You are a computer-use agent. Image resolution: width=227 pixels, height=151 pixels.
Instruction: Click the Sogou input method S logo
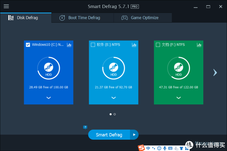[x=141, y=148]
